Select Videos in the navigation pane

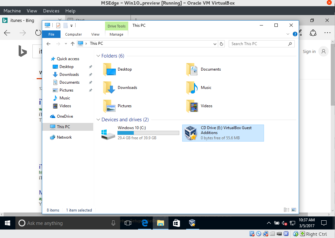click(x=65, y=106)
